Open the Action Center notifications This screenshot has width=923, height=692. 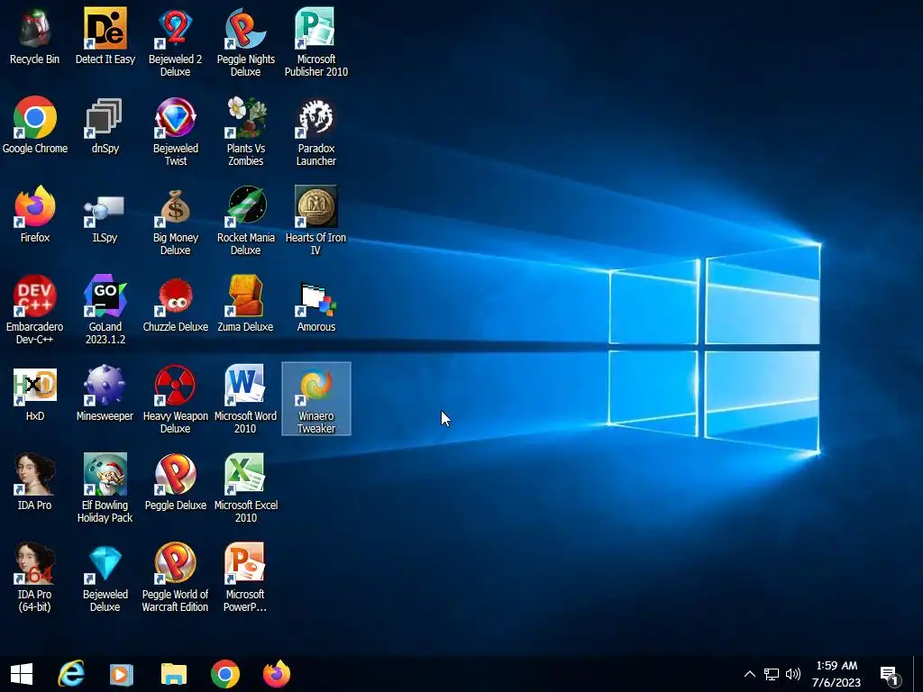click(x=890, y=676)
